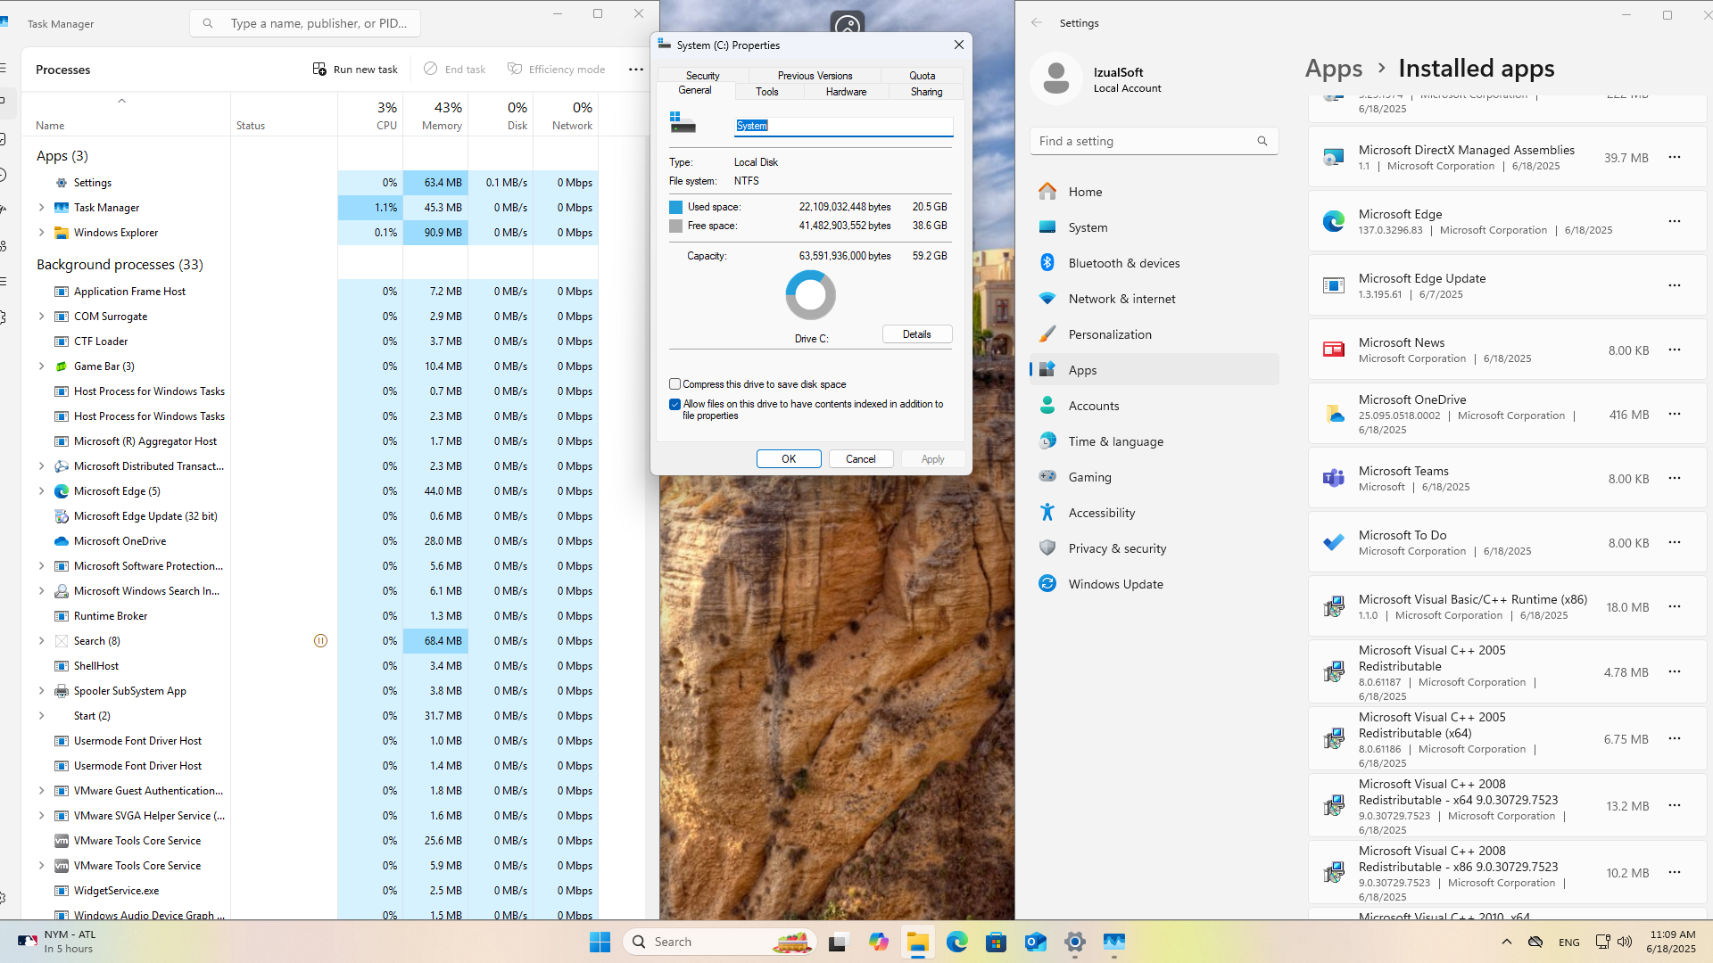
Task: Open Accessibility settings page
Action: tap(1154, 513)
